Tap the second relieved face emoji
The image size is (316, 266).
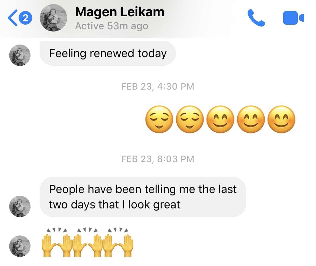(190, 119)
